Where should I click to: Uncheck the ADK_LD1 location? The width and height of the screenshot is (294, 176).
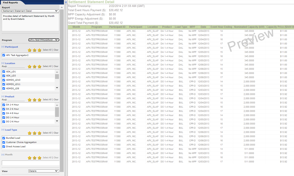pyautogui.click(x=3, y=71)
